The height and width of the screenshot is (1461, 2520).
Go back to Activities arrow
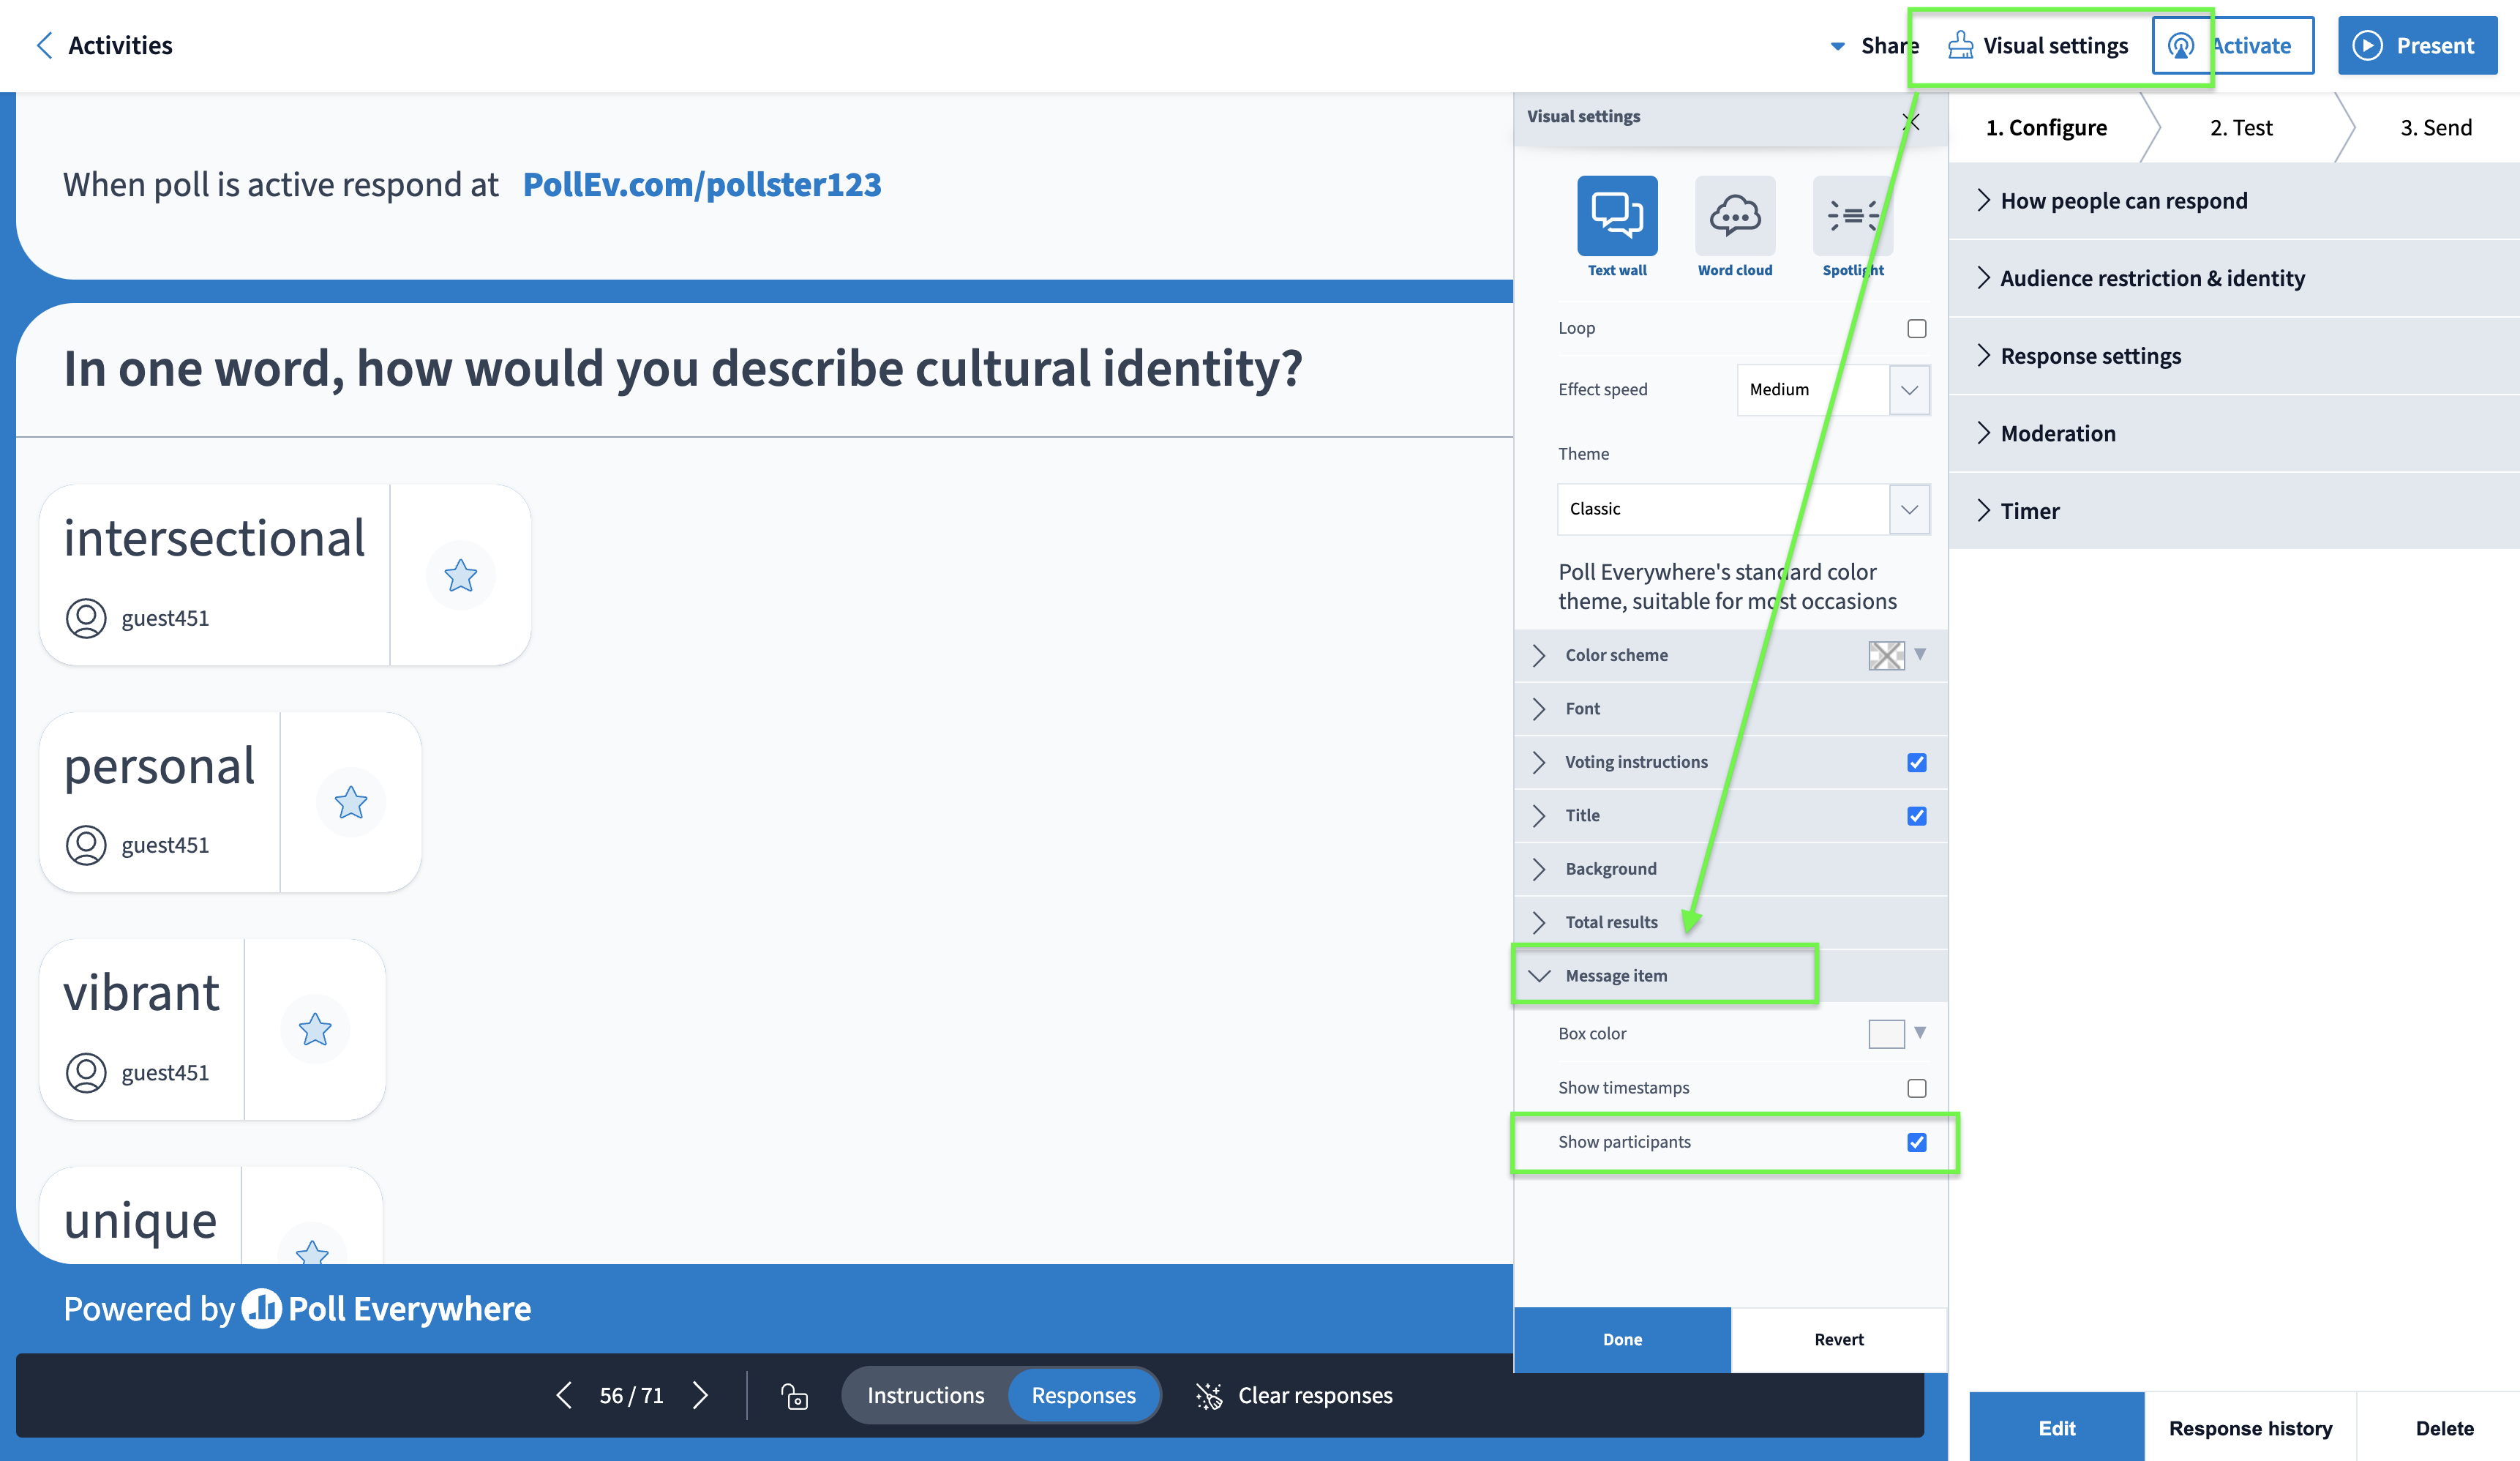click(x=44, y=45)
